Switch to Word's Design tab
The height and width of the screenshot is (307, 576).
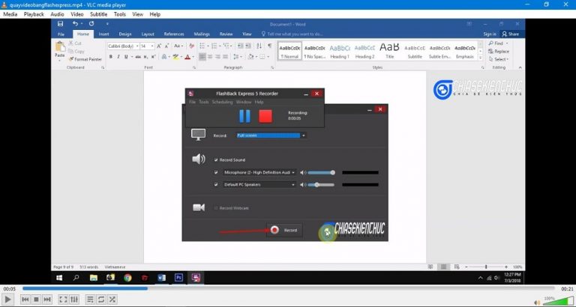coord(125,34)
